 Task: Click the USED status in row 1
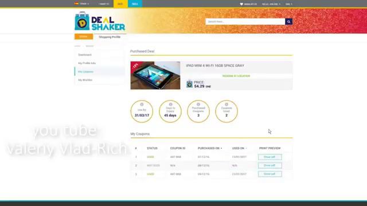click(150, 157)
